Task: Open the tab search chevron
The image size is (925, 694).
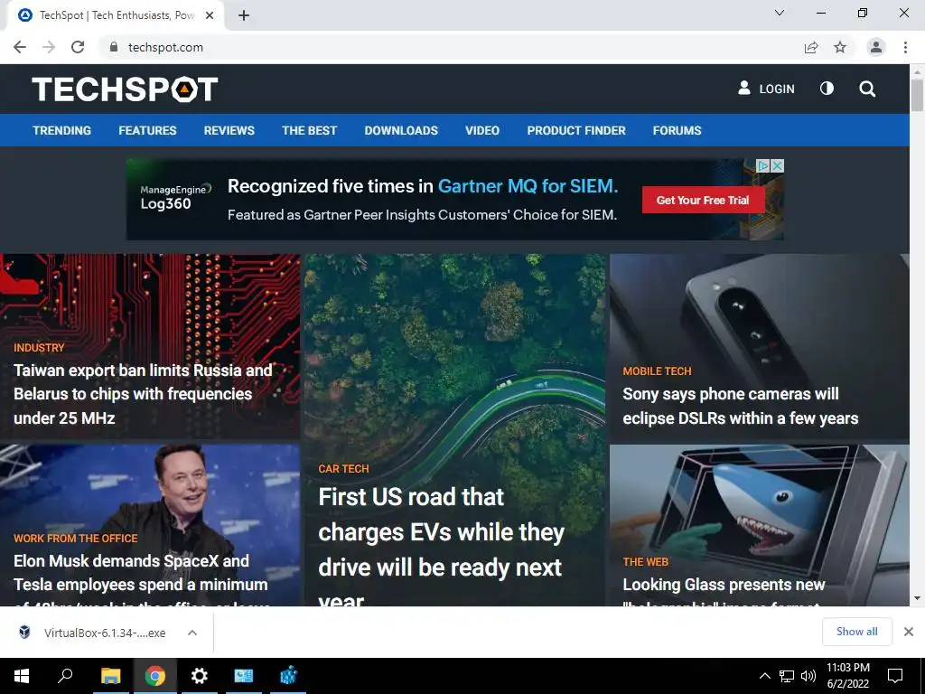Action: coord(780,13)
